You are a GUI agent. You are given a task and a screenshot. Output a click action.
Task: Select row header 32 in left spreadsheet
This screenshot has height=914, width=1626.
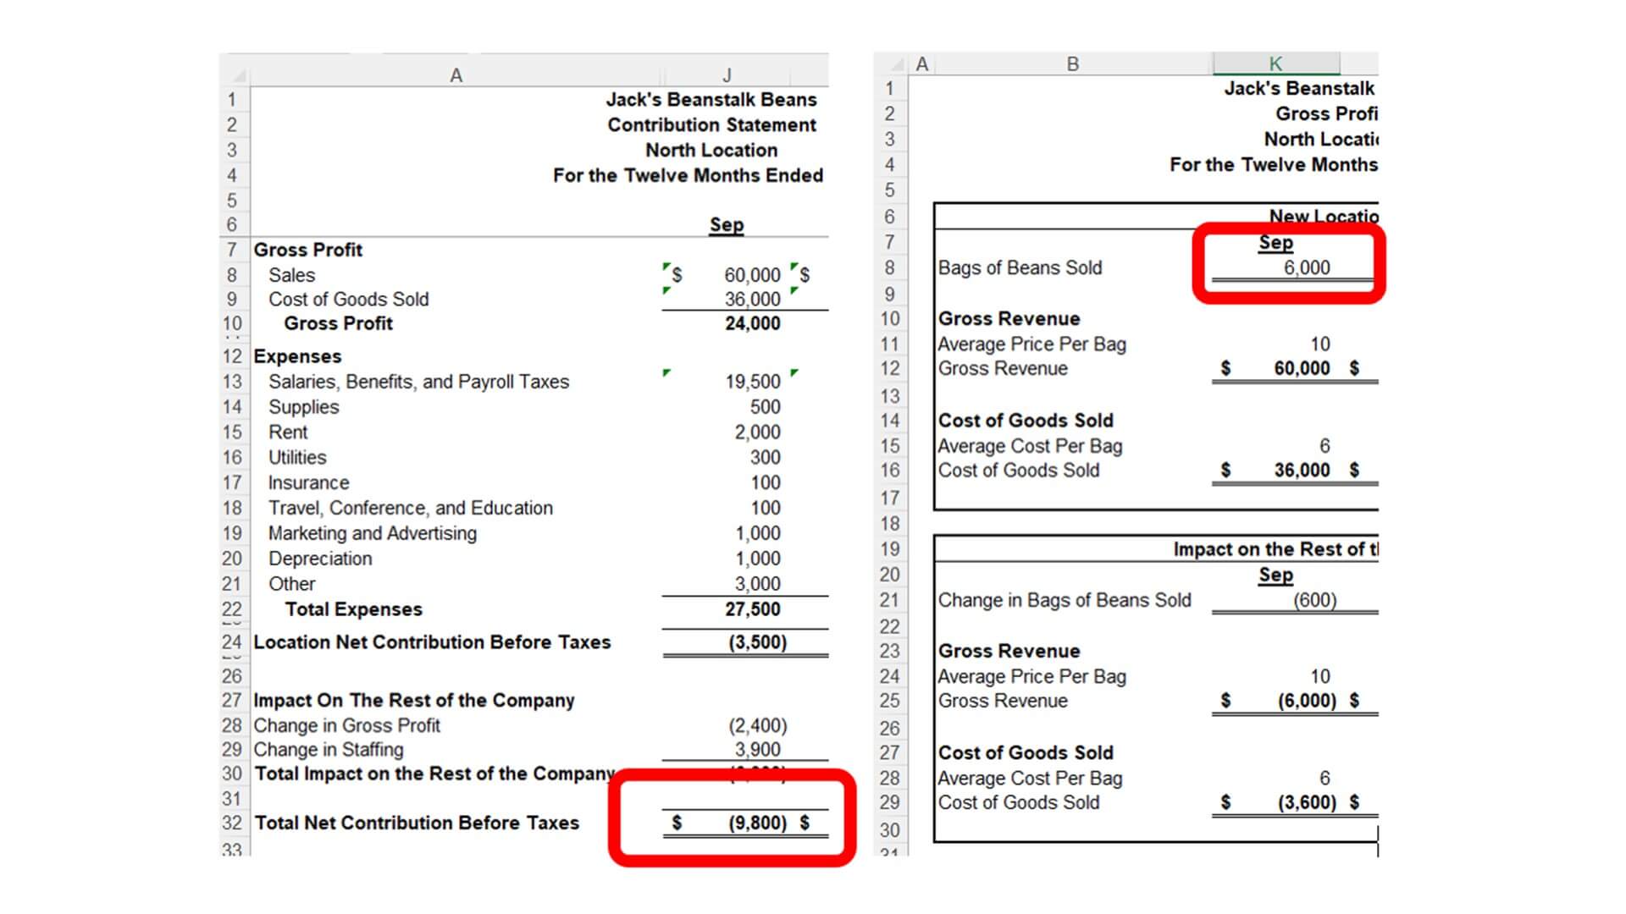(x=233, y=823)
